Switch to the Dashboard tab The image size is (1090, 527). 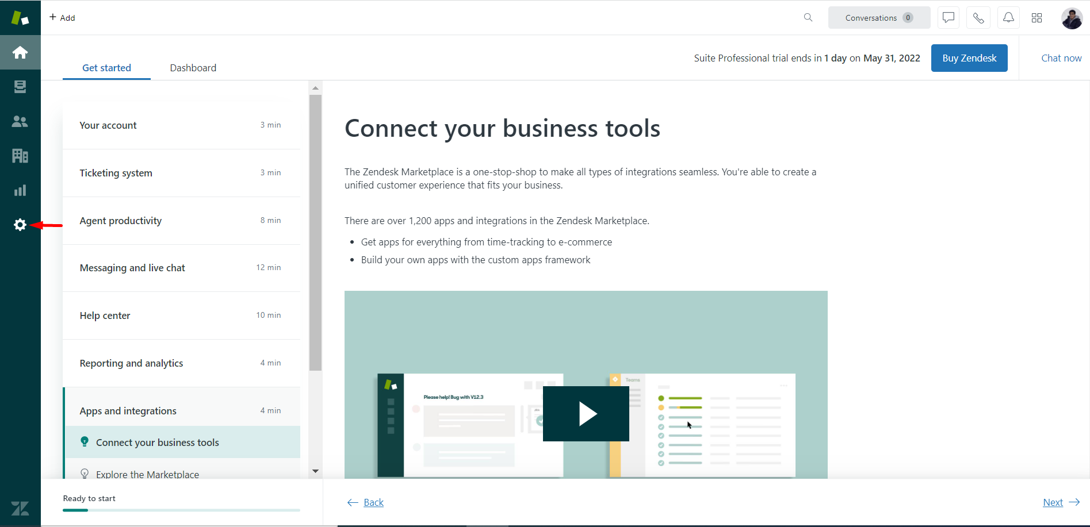point(193,68)
